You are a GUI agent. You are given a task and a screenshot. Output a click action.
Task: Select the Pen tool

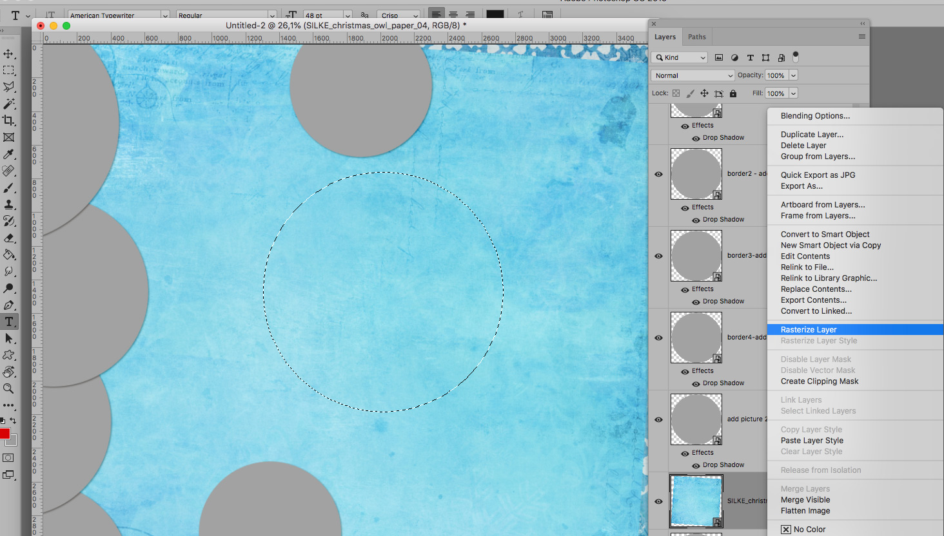pyautogui.click(x=9, y=305)
